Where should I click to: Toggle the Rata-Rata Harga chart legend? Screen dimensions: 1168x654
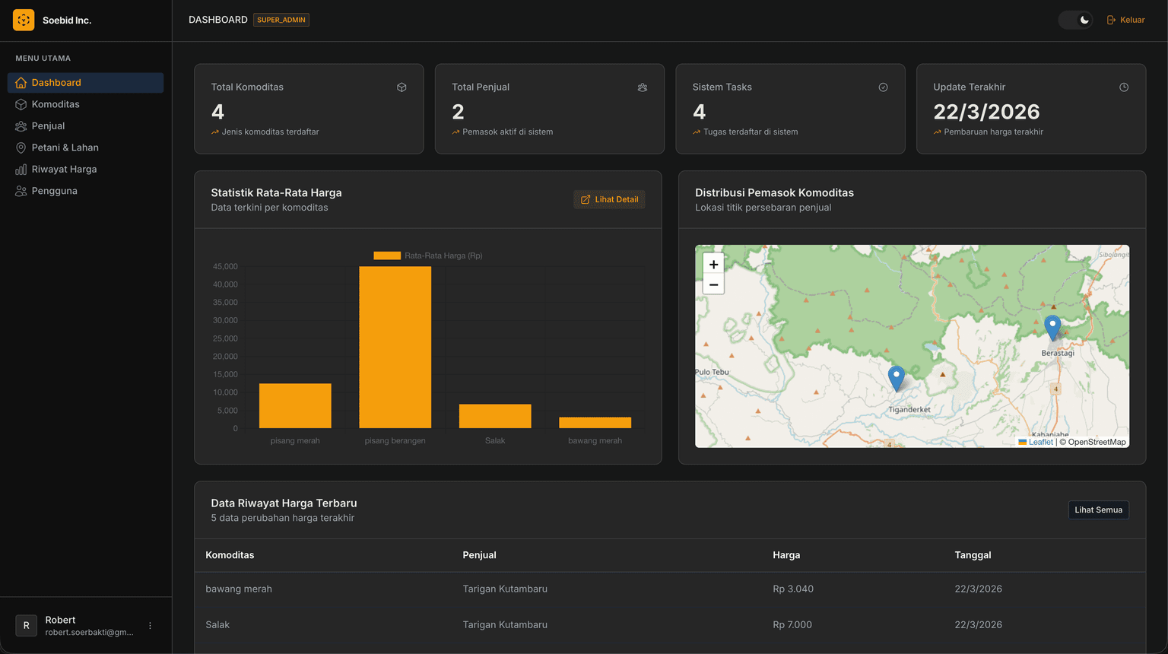point(428,256)
